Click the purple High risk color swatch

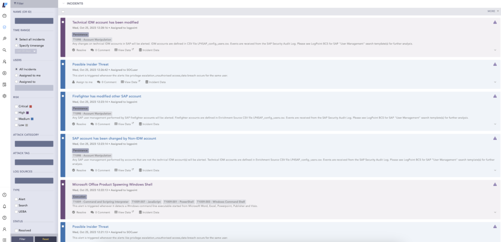pos(28,113)
